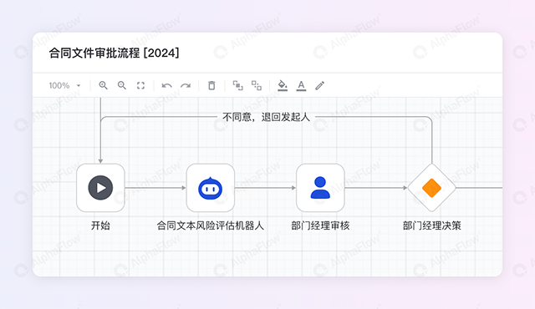Undo the last action
The width and height of the screenshot is (535, 309).
[x=166, y=85]
